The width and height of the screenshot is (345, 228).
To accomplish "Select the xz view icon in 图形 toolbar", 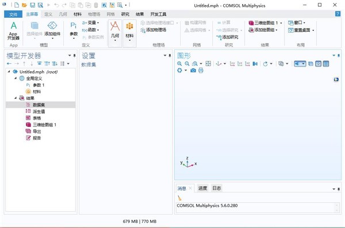I will pos(247,64).
